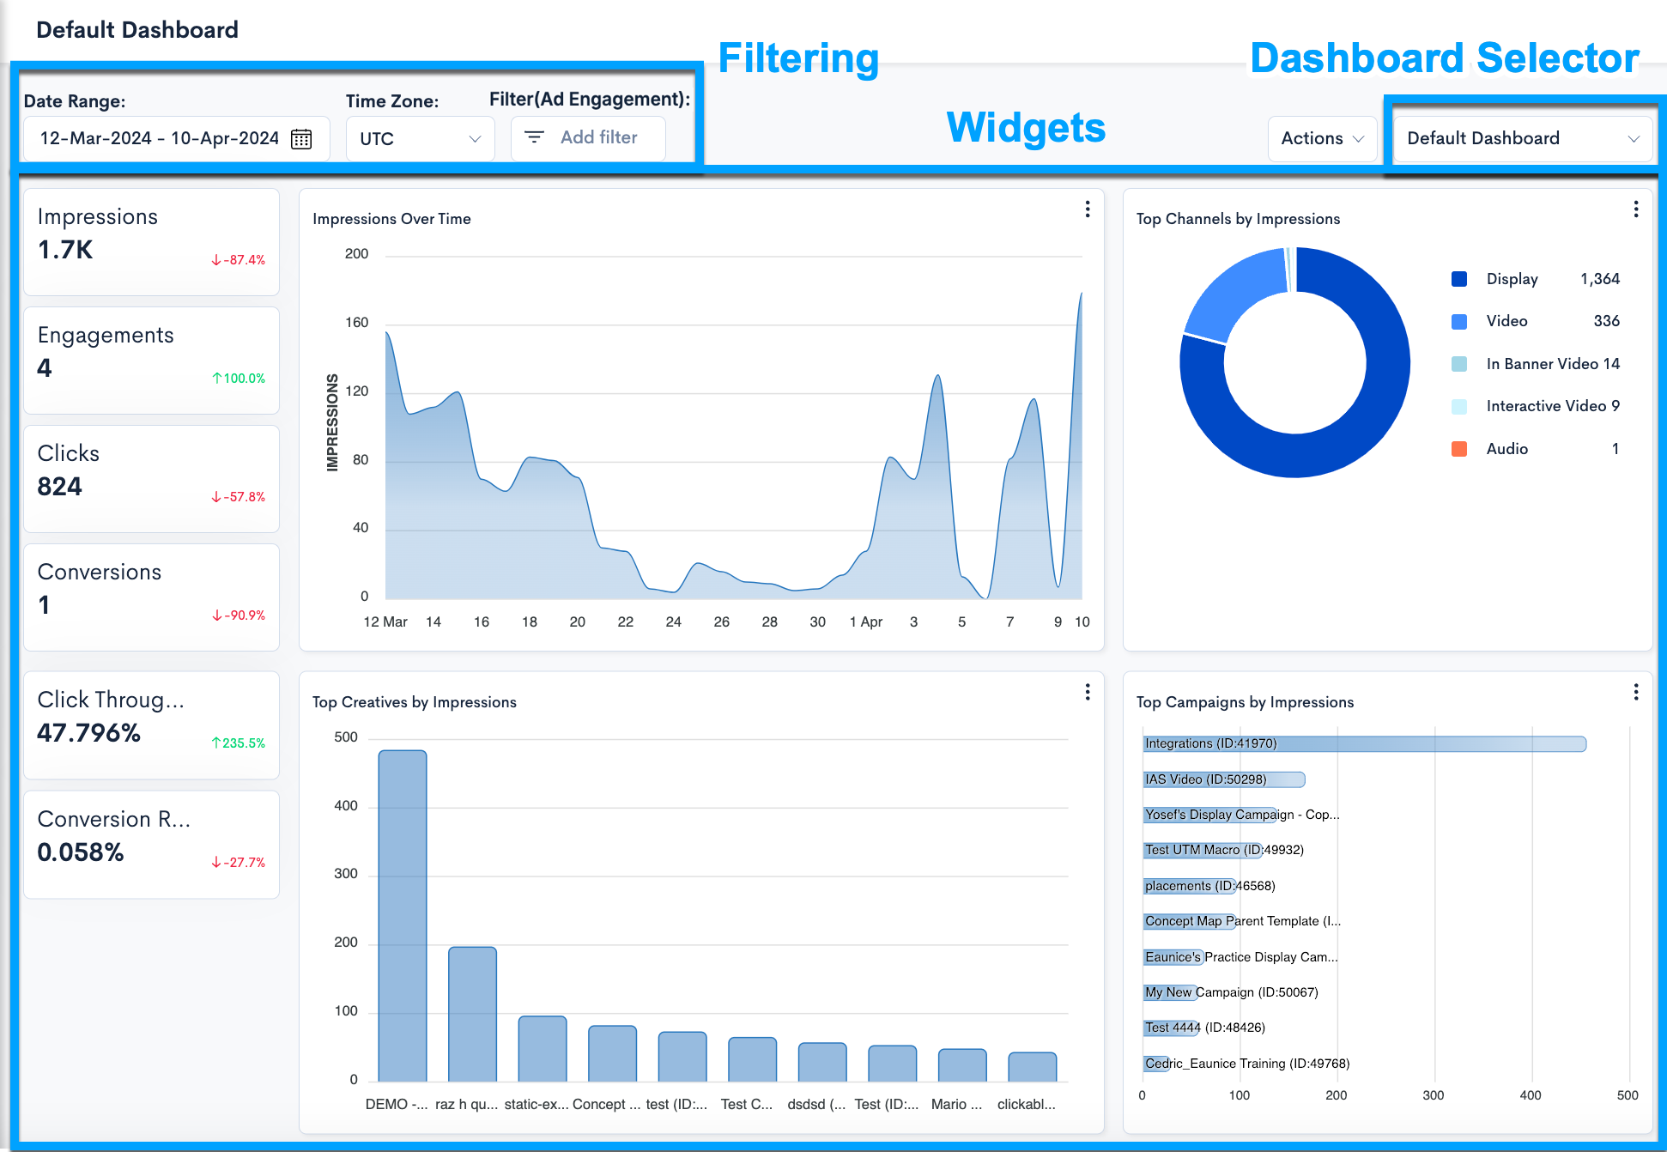Toggle the Video legend color swatch
1667x1152 pixels.
tap(1459, 321)
